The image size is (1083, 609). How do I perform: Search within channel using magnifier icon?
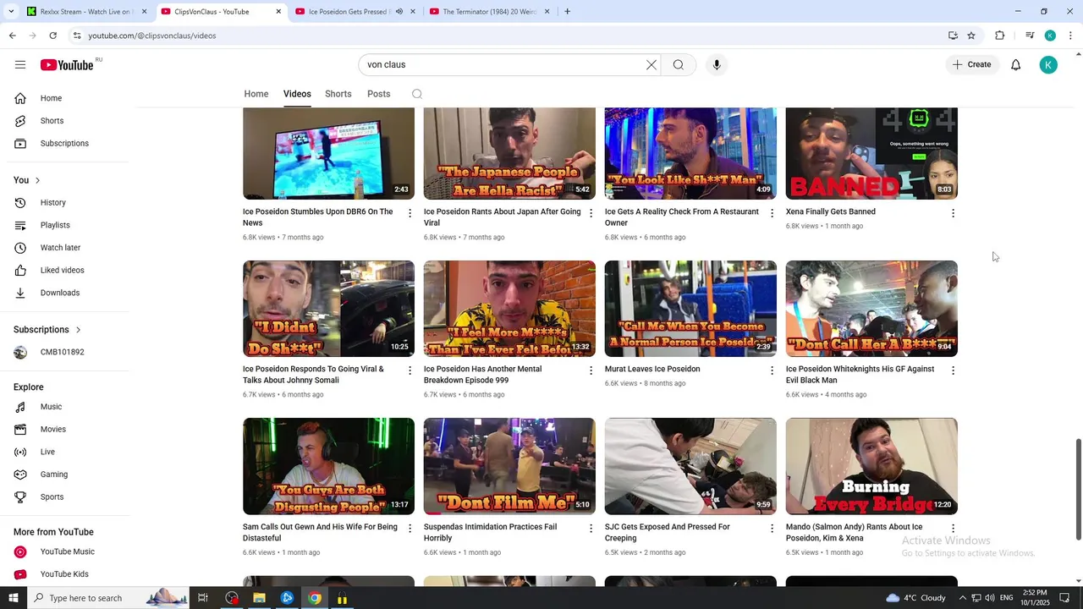tap(417, 94)
